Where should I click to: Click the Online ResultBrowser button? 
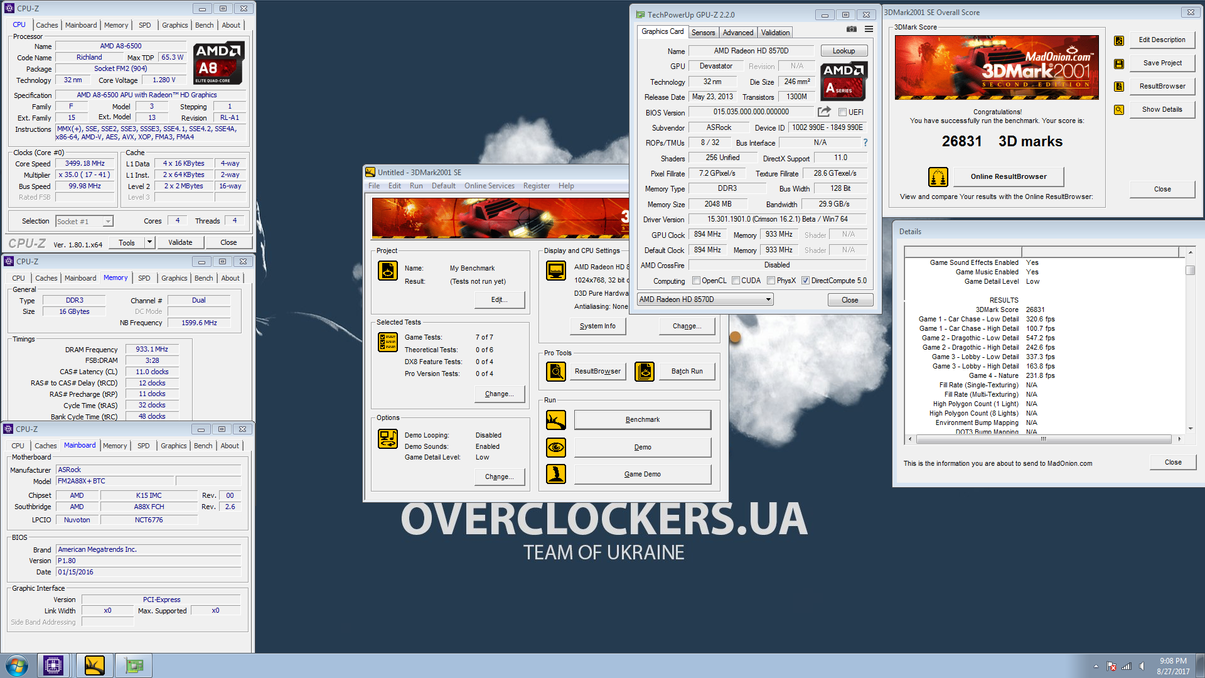(x=1008, y=176)
